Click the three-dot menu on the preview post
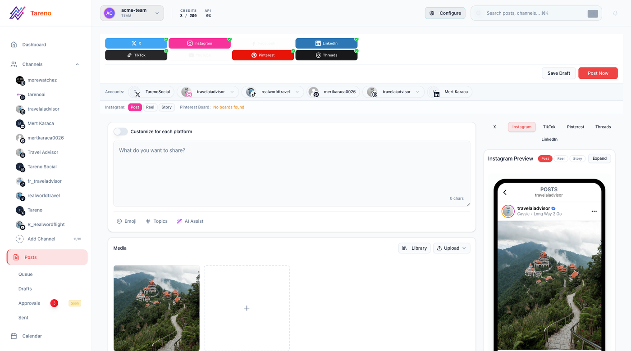 594,211
